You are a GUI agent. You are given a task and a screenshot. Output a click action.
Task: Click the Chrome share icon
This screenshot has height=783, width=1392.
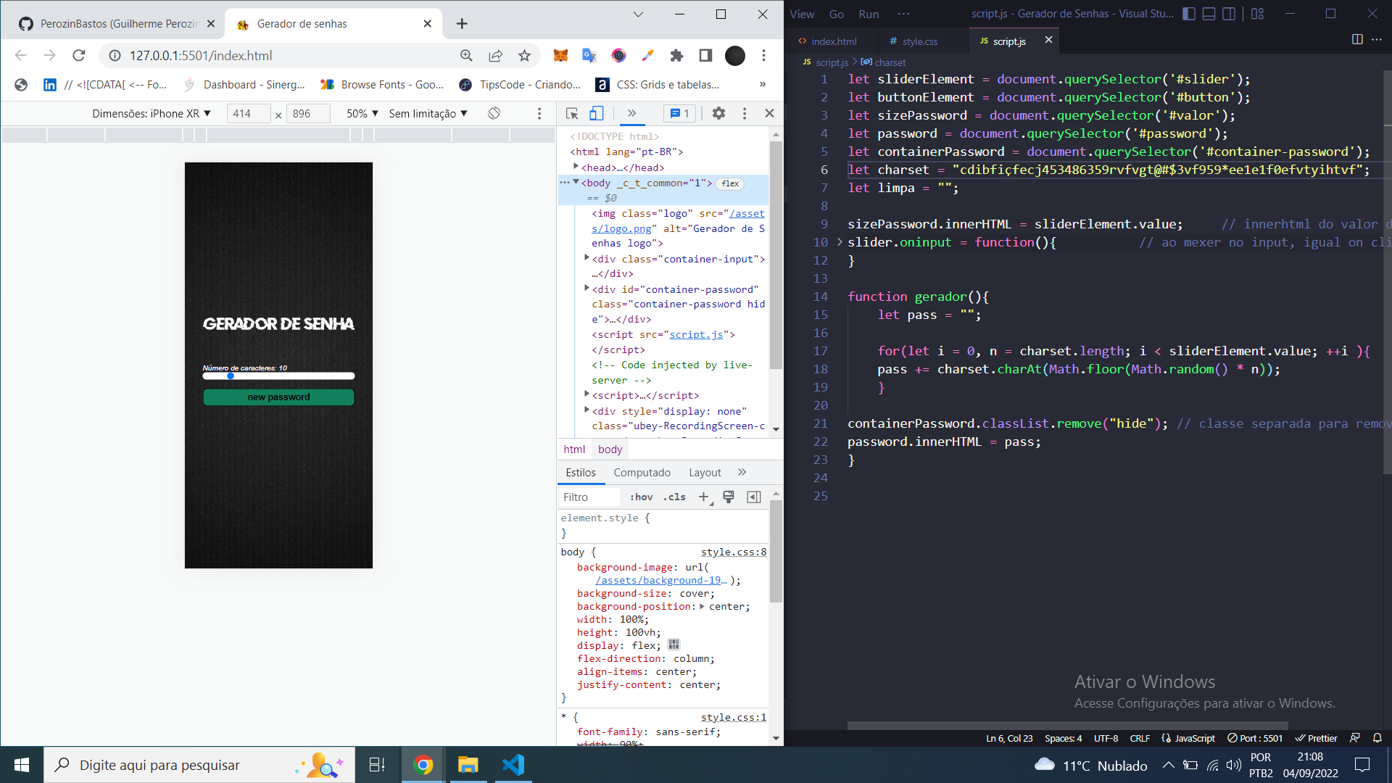tap(495, 55)
